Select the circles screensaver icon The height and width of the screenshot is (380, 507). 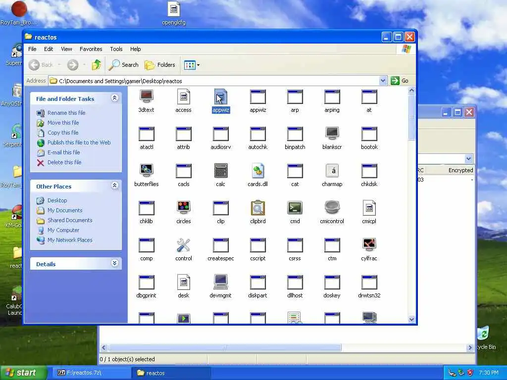tap(183, 207)
